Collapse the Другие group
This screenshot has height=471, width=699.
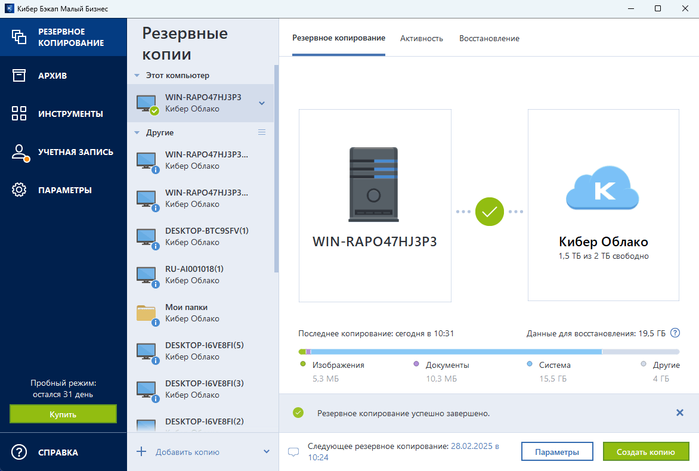click(137, 133)
